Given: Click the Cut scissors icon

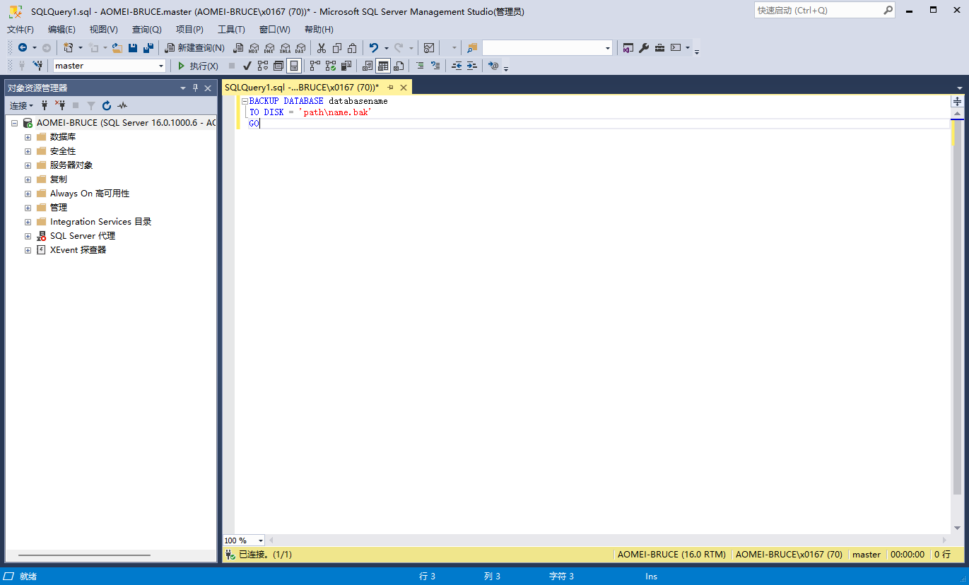Looking at the screenshot, I should click(321, 47).
